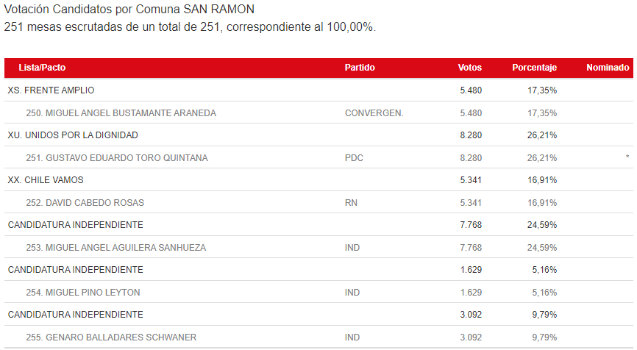The width and height of the screenshot is (637, 350).
Task: Click the Votos column header
Action: point(469,68)
